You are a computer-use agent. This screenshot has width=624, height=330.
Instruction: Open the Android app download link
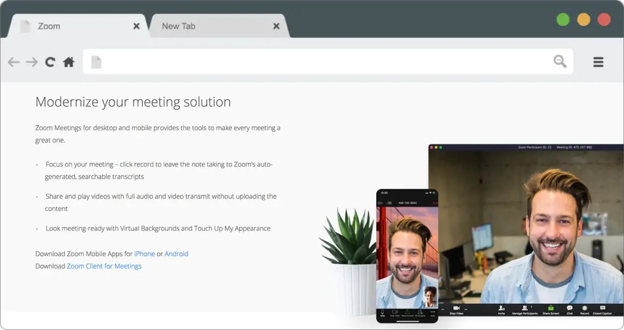[x=176, y=254]
